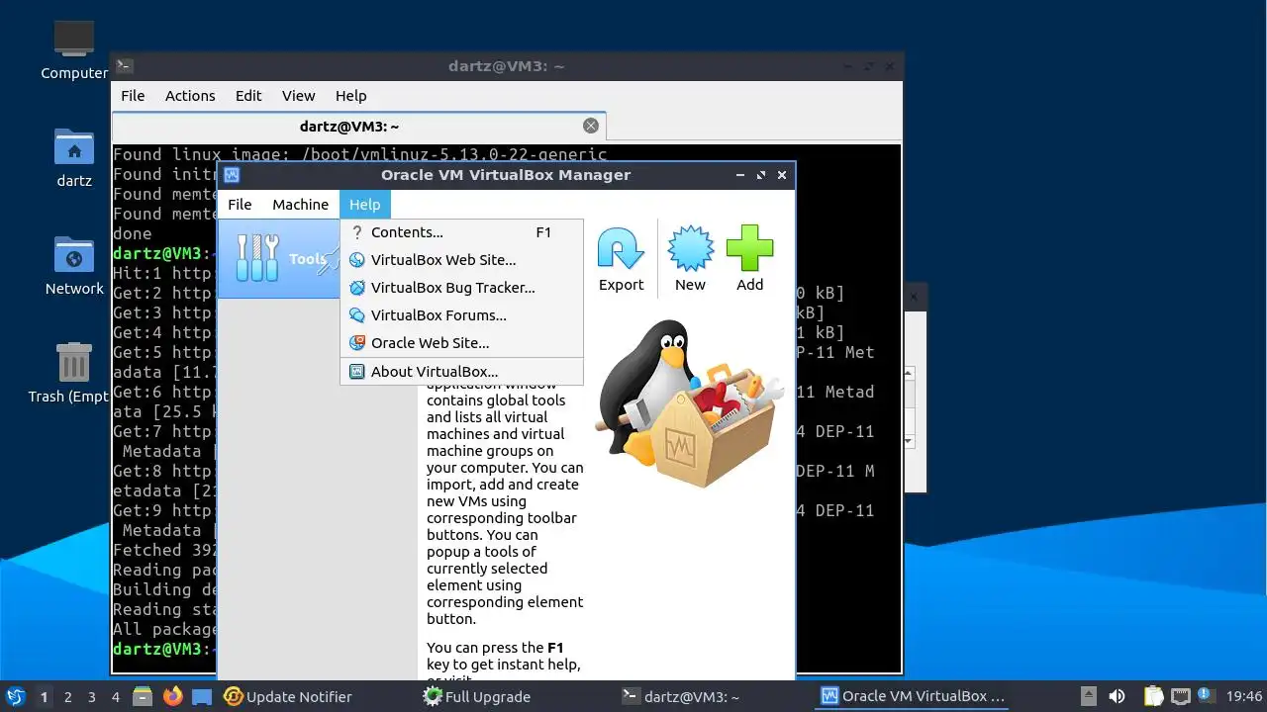Open the terminal View menu
This screenshot has width=1267, height=712.
(298, 96)
